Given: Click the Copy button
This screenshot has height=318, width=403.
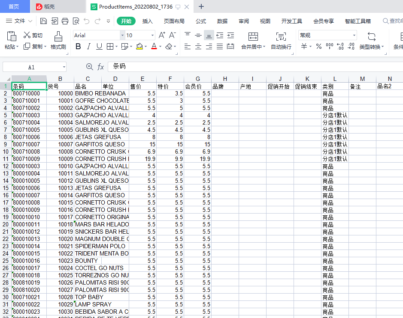Looking at the screenshot, I should click(33, 46).
